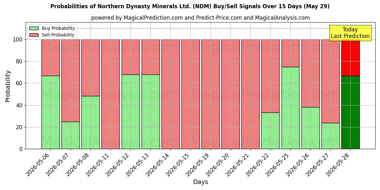Viewport: 380px width, 190px height.
Task: Select the green buy bar for 2026-05-08
Action: (90, 123)
